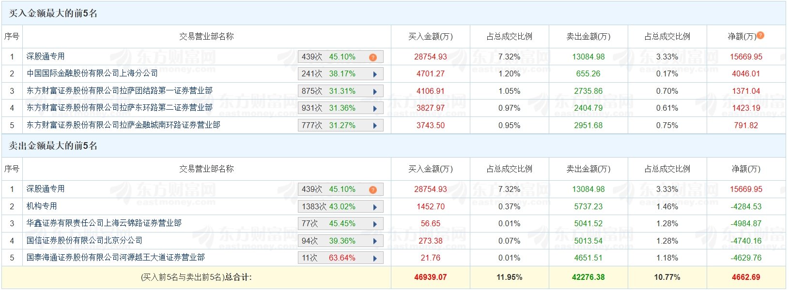Expand arrow in the 机构专用 row
Viewport: 789px width, 290px height.
[375, 207]
